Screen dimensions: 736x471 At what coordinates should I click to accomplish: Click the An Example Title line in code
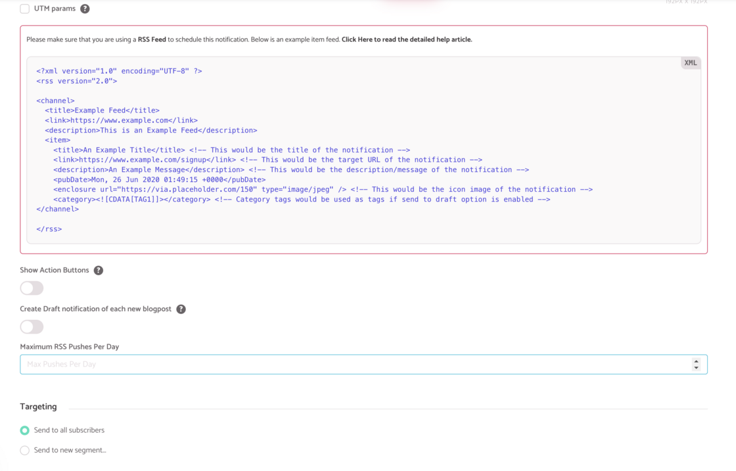pos(232,150)
